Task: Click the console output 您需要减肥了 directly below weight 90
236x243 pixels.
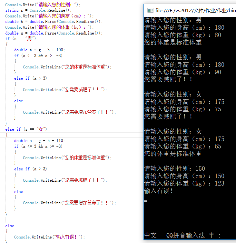Action: [168, 79]
